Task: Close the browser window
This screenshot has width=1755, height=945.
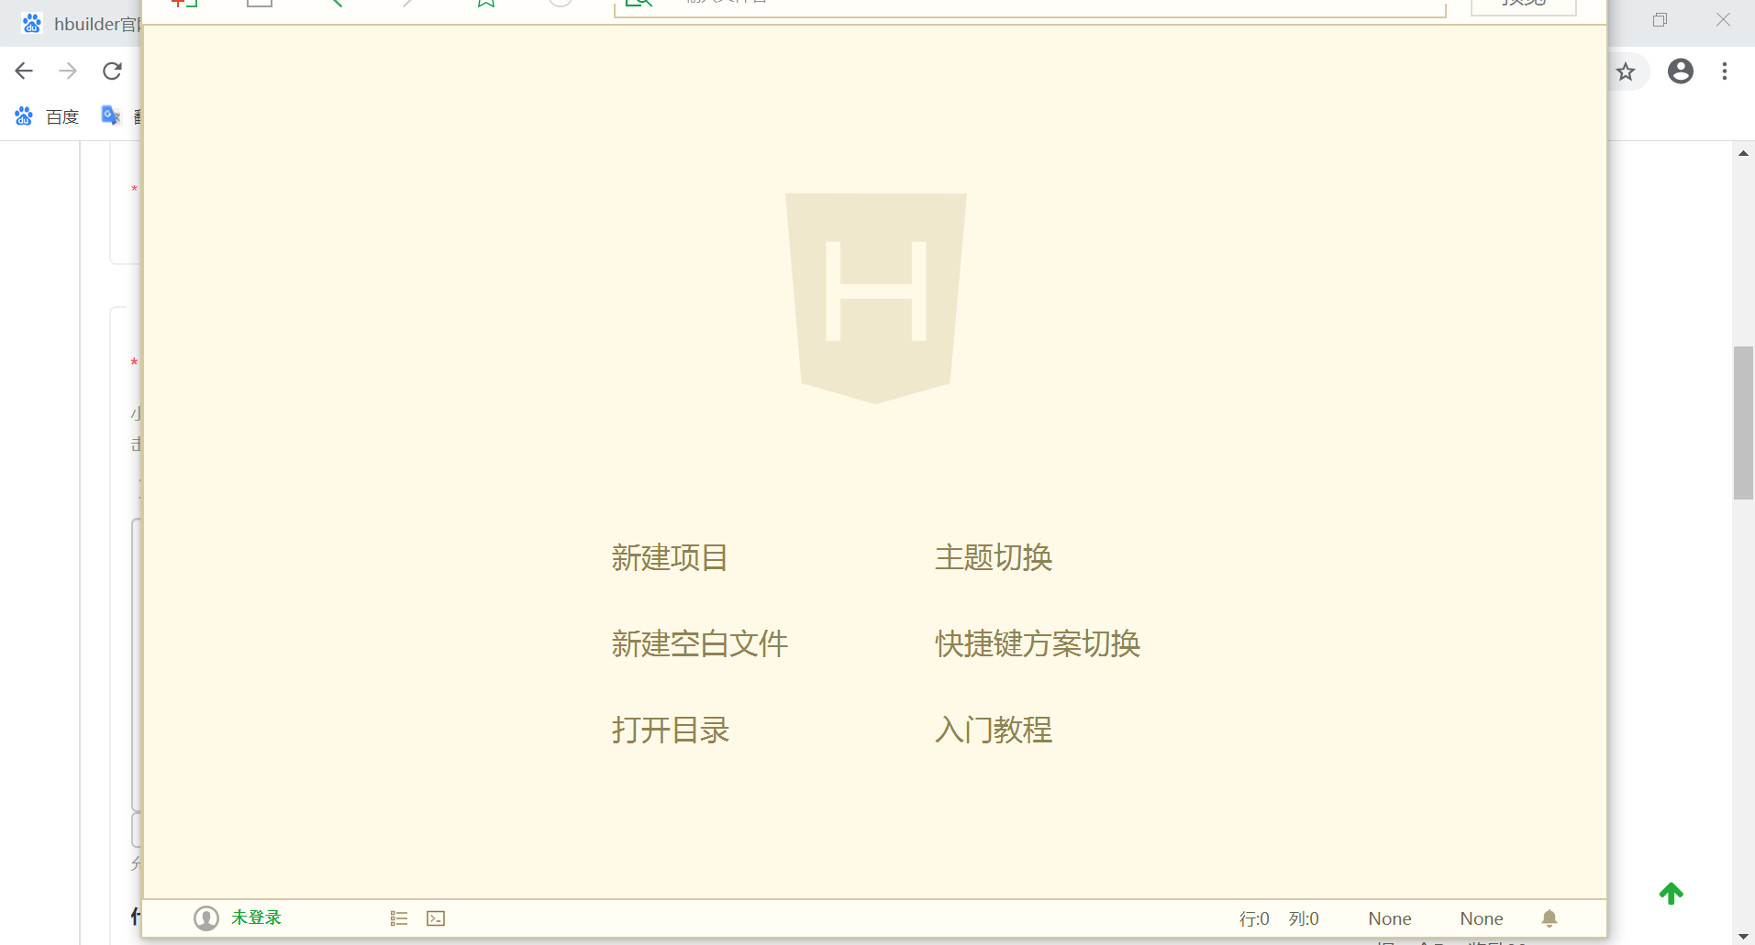Action: coord(1724,20)
